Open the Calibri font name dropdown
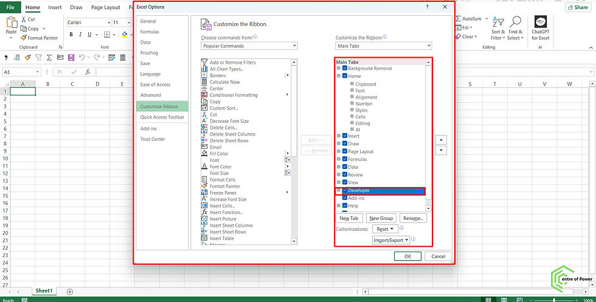This screenshot has width=596, height=302. pos(109,22)
